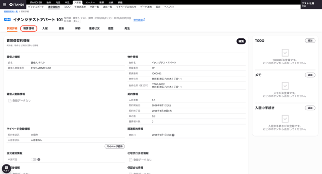Select the 入居者 top menu
Image resolution: width=322 pixels, height=174 pixels.
click(x=77, y=2)
